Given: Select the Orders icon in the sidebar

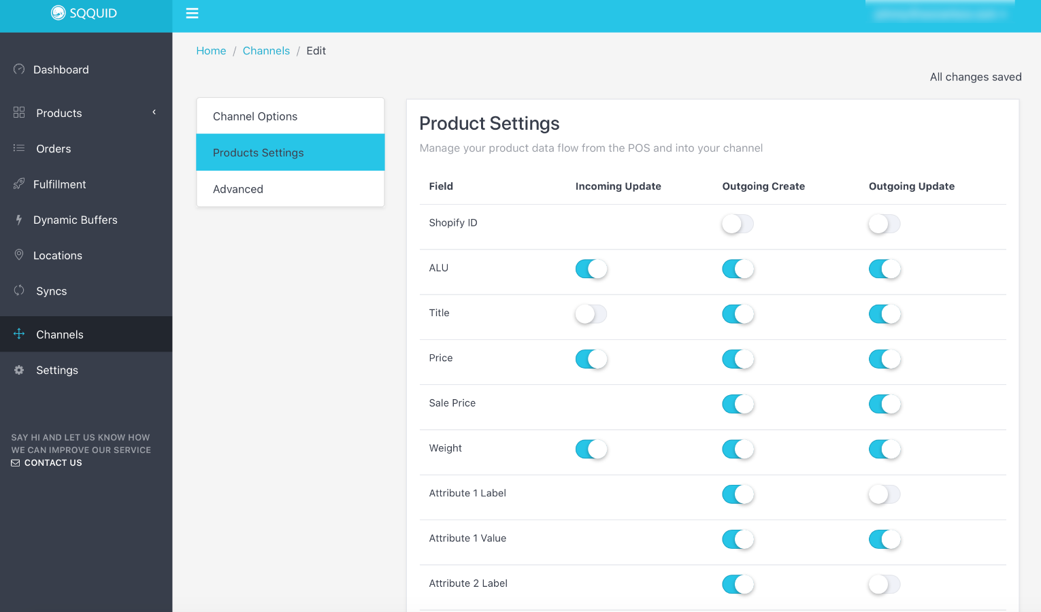Looking at the screenshot, I should point(19,148).
